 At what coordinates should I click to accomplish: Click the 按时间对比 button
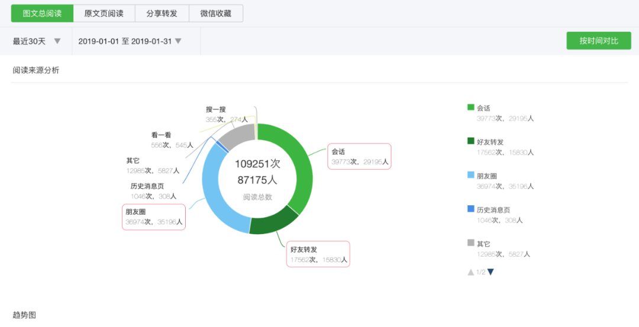click(598, 41)
